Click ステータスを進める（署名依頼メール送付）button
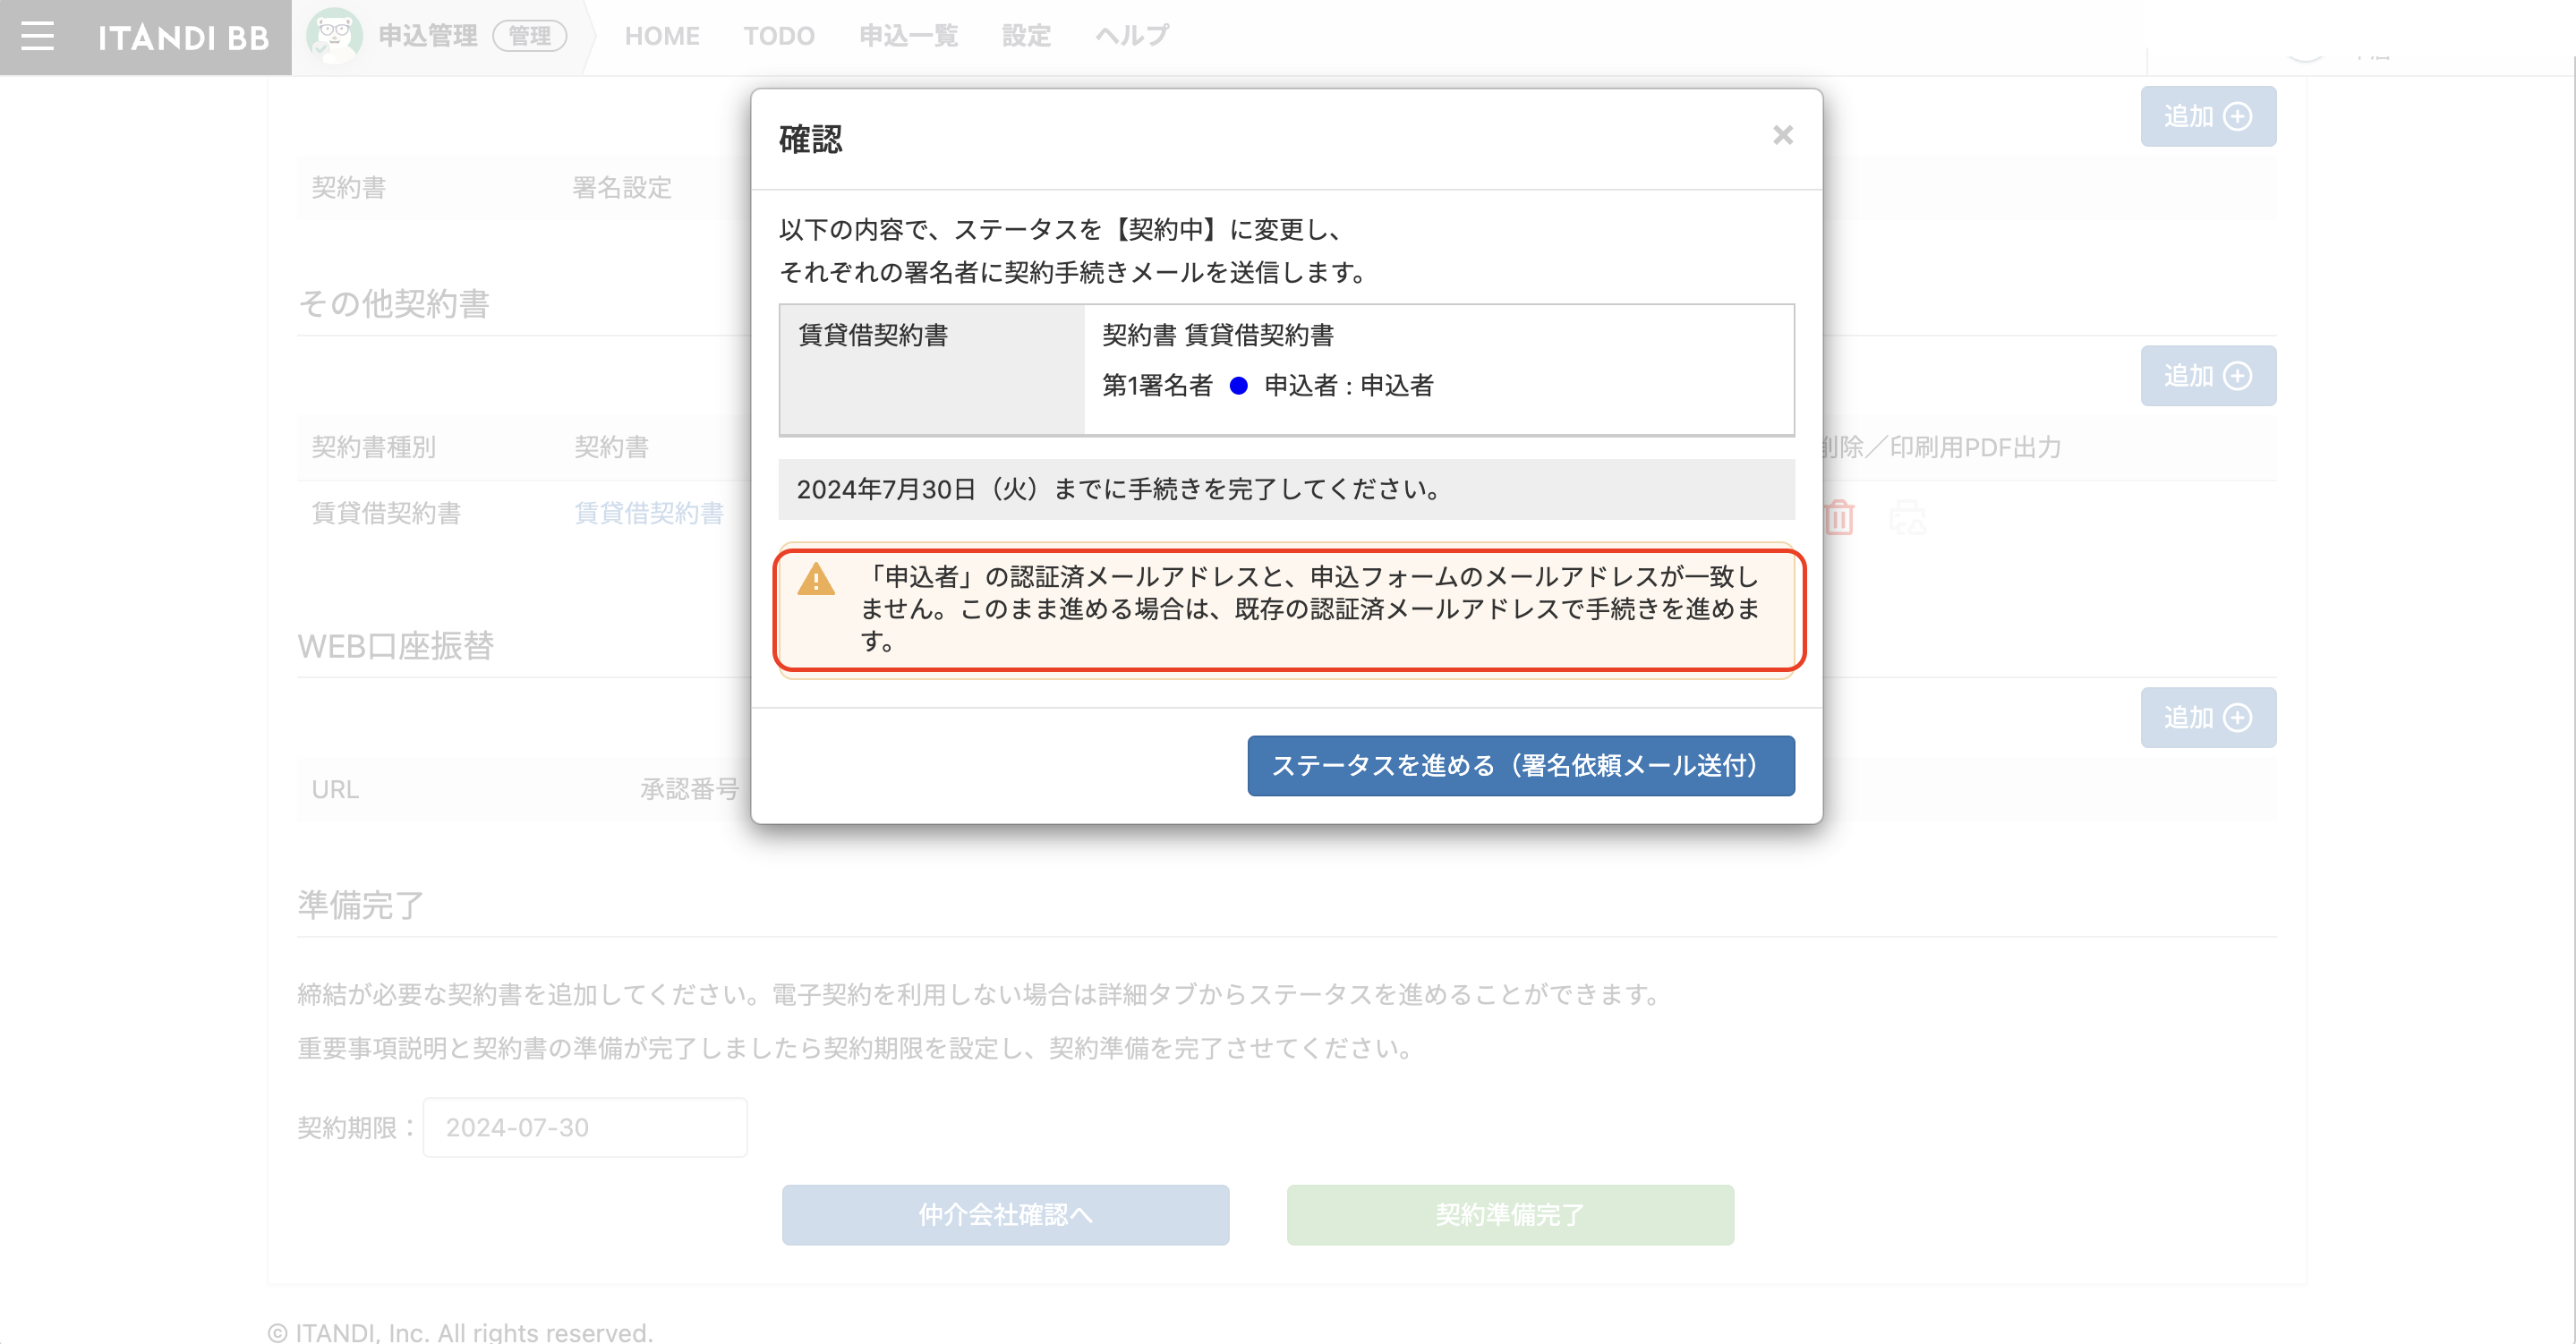This screenshot has width=2576, height=1344. pos(1520,766)
